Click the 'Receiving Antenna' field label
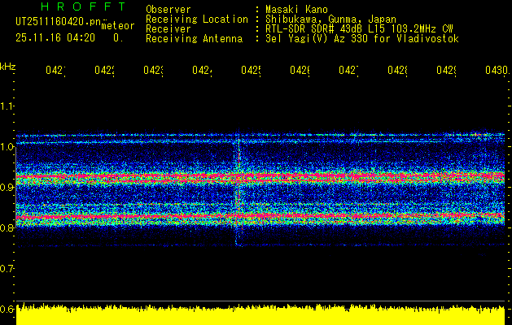Viewport: 512px width, 325px height. click(194, 39)
